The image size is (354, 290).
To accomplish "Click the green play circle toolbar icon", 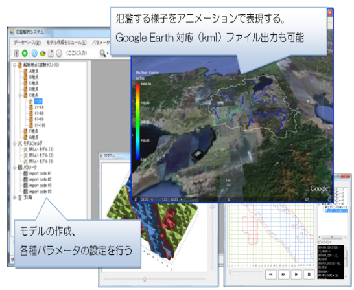I will (x=25, y=53).
